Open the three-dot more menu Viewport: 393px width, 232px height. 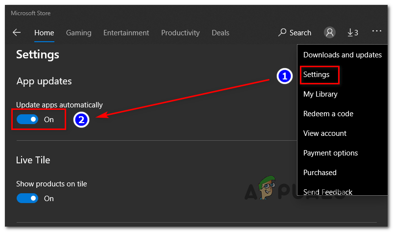point(376,31)
